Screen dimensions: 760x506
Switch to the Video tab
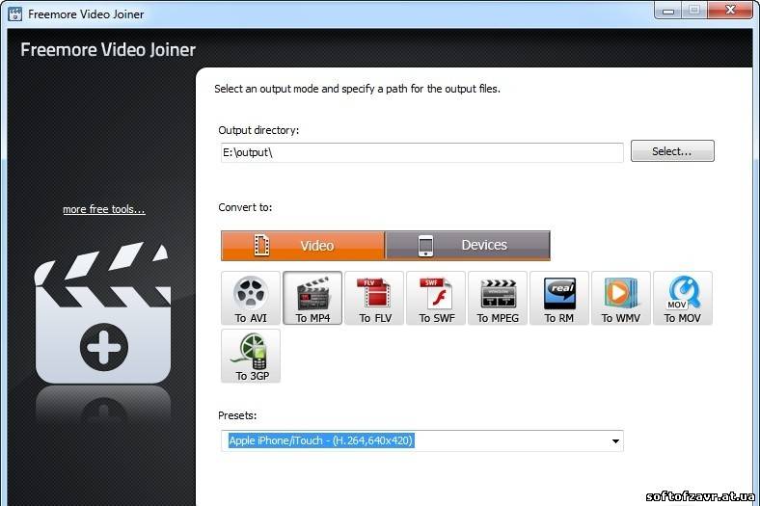point(303,246)
